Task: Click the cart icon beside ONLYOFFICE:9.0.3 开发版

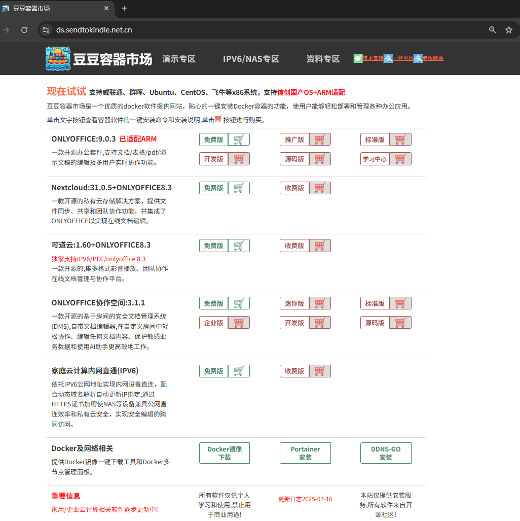Action: 239,159
